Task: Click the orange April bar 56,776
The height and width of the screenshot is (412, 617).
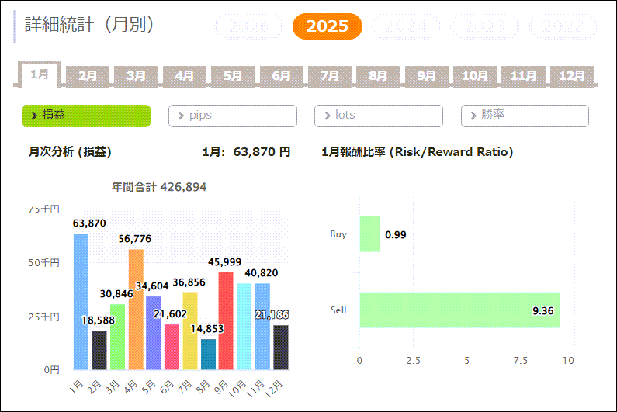Action: pyautogui.click(x=135, y=310)
